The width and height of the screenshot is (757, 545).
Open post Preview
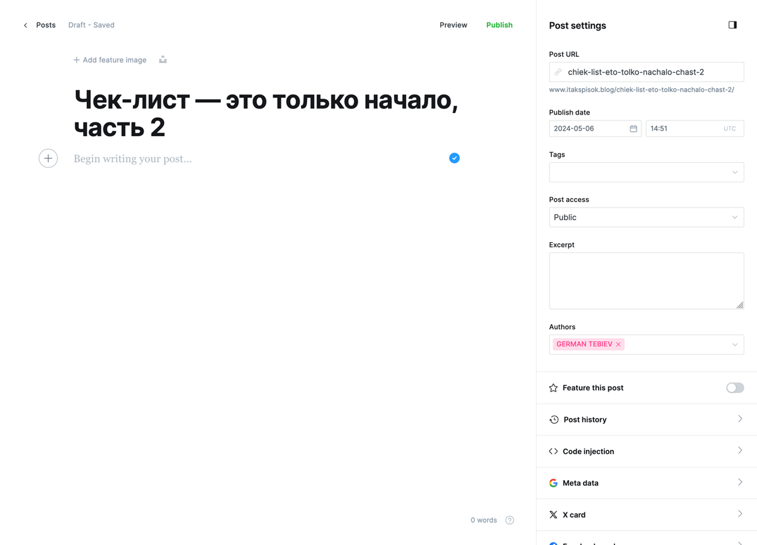(x=454, y=25)
